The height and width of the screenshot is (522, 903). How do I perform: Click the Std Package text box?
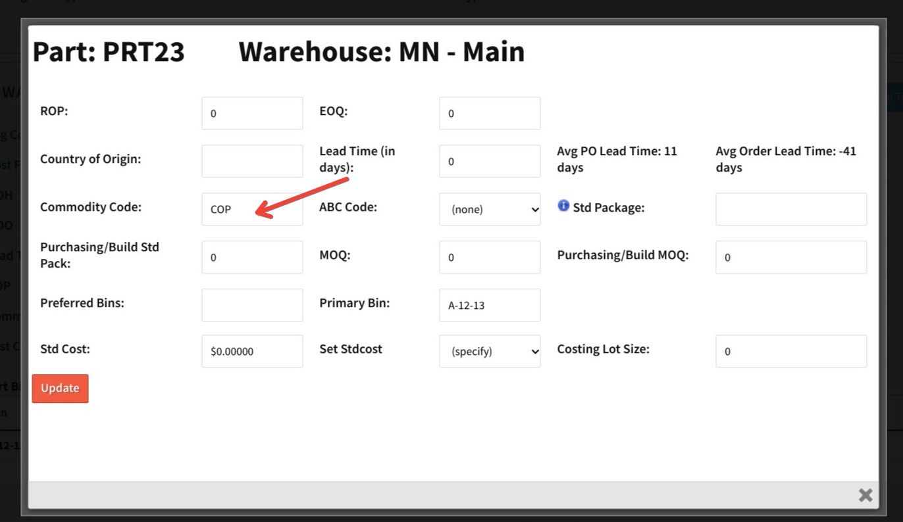[x=791, y=209]
